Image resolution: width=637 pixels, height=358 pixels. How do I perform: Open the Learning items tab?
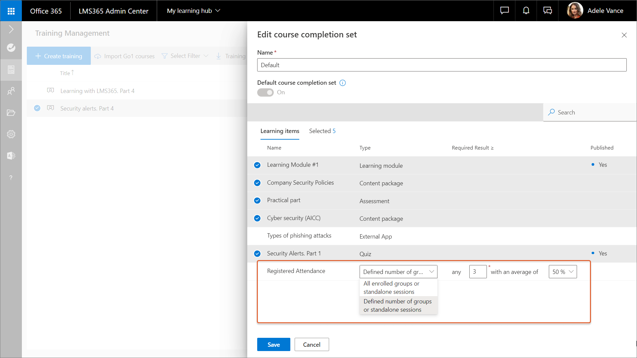click(280, 131)
